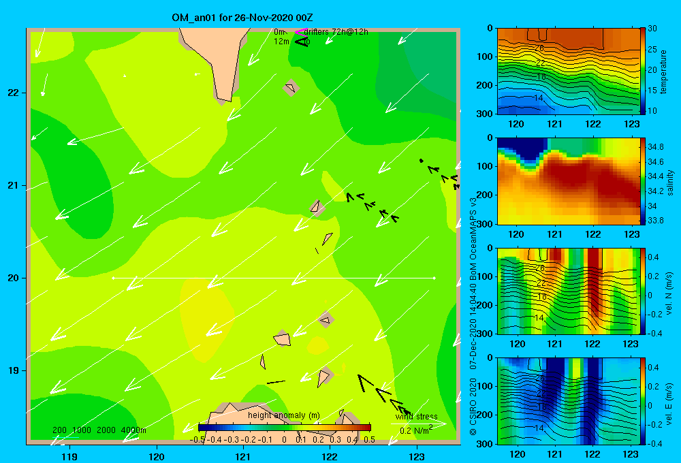This screenshot has width=681, height=463.
Task: Click longitude label 119 on the map axis
Action: [69, 456]
